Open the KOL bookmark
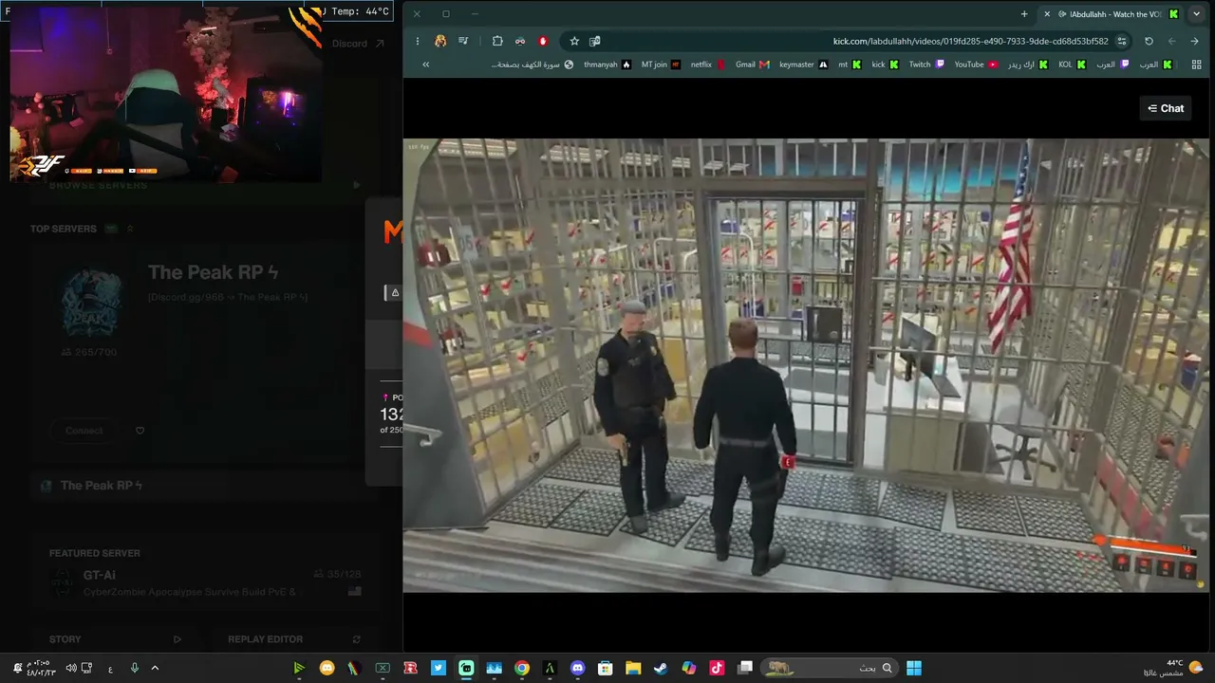 (1072, 65)
